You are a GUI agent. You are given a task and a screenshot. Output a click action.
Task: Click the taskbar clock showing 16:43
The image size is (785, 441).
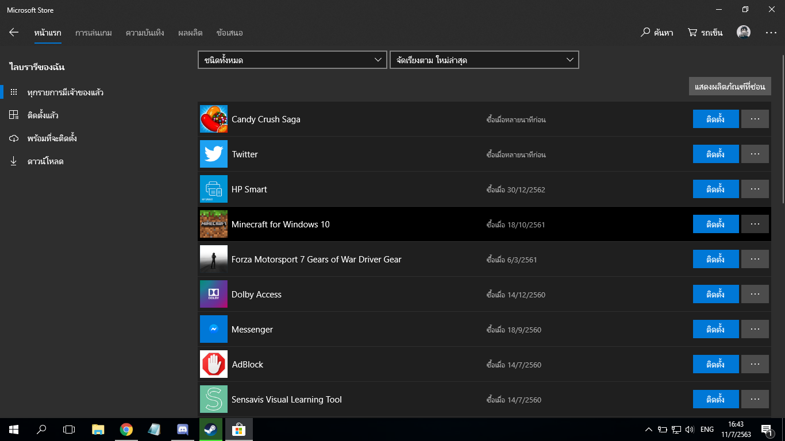(x=735, y=429)
